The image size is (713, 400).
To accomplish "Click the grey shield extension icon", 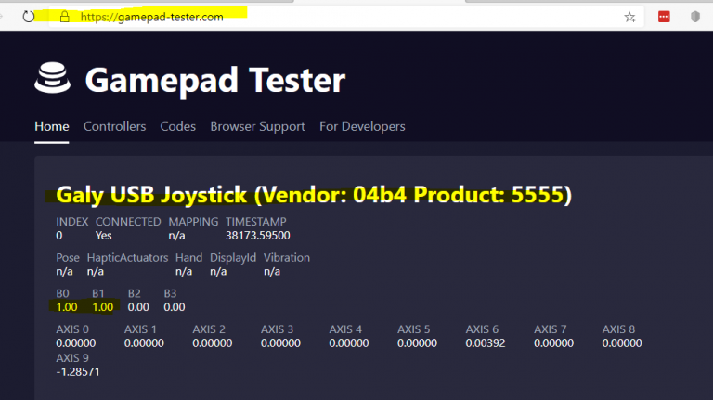I will pos(694,17).
